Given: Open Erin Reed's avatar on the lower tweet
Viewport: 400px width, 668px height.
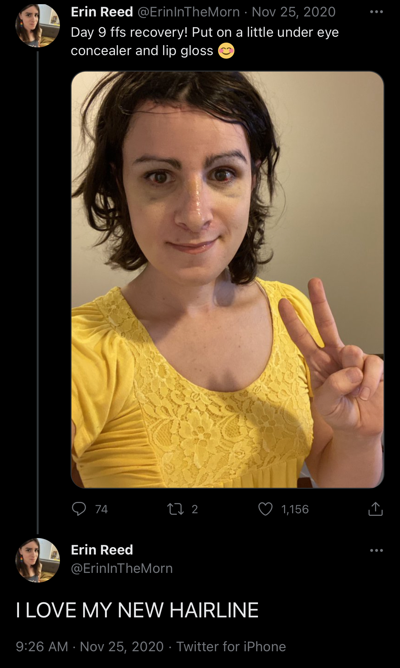Looking at the screenshot, I should coord(38,560).
